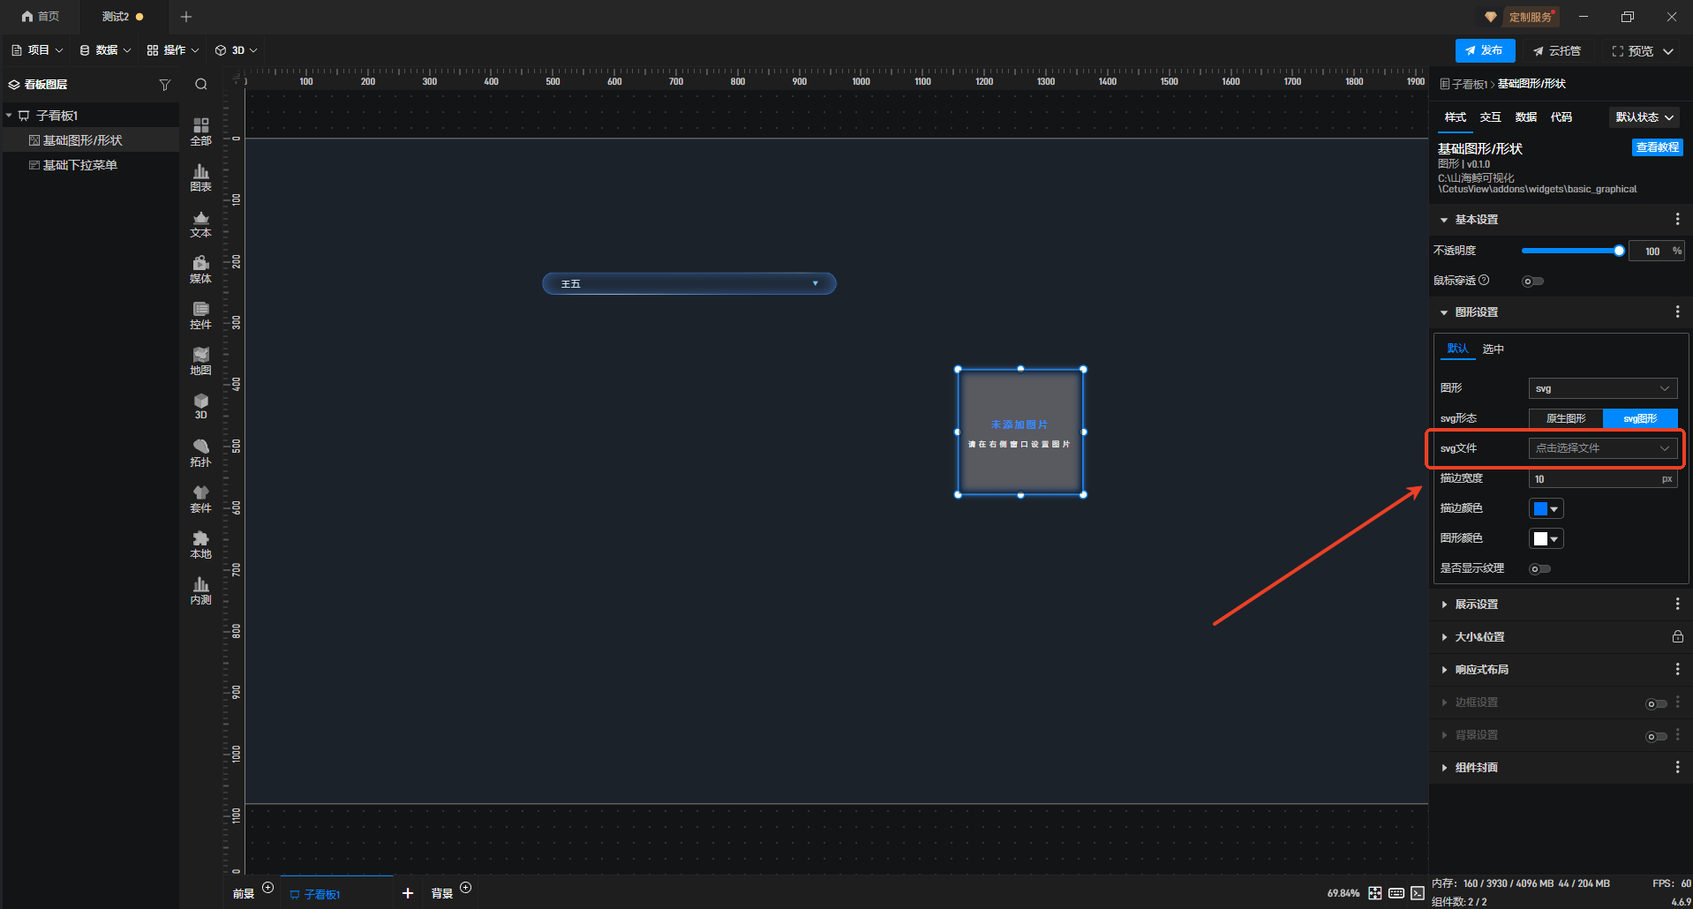Select the 媒体 (media) widget icon
This screenshot has width=1693, height=909.
tap(200, 269)
